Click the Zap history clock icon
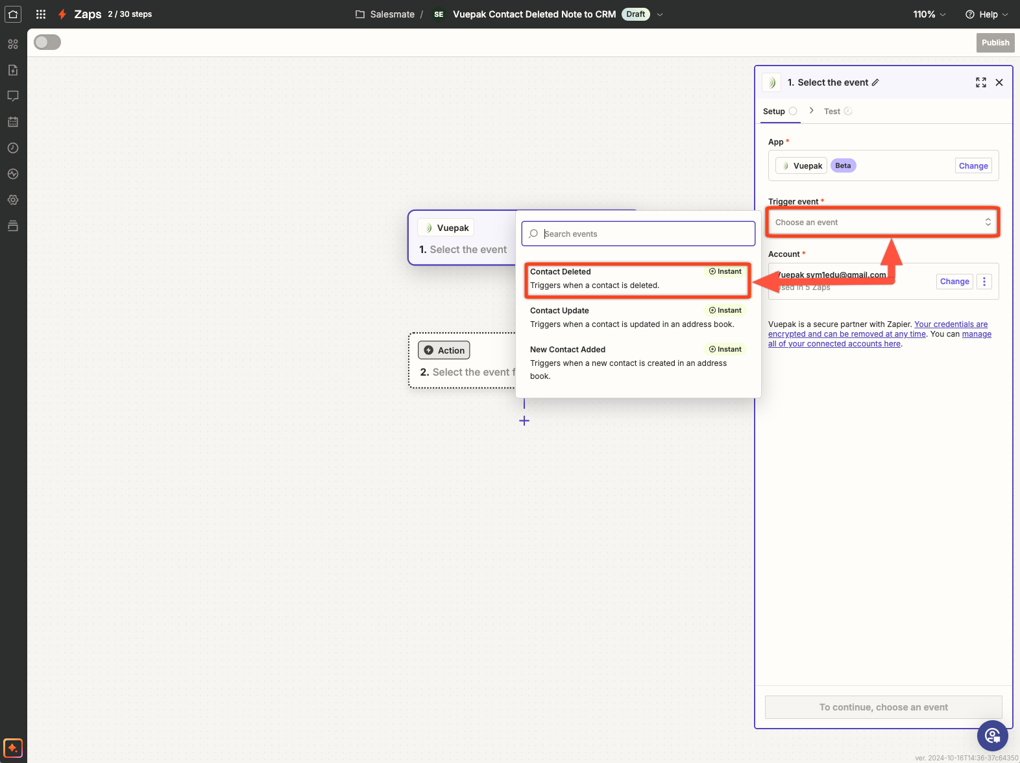This screenshot has height=763, width=1020. pyautogui.click(x=13, y=148)
